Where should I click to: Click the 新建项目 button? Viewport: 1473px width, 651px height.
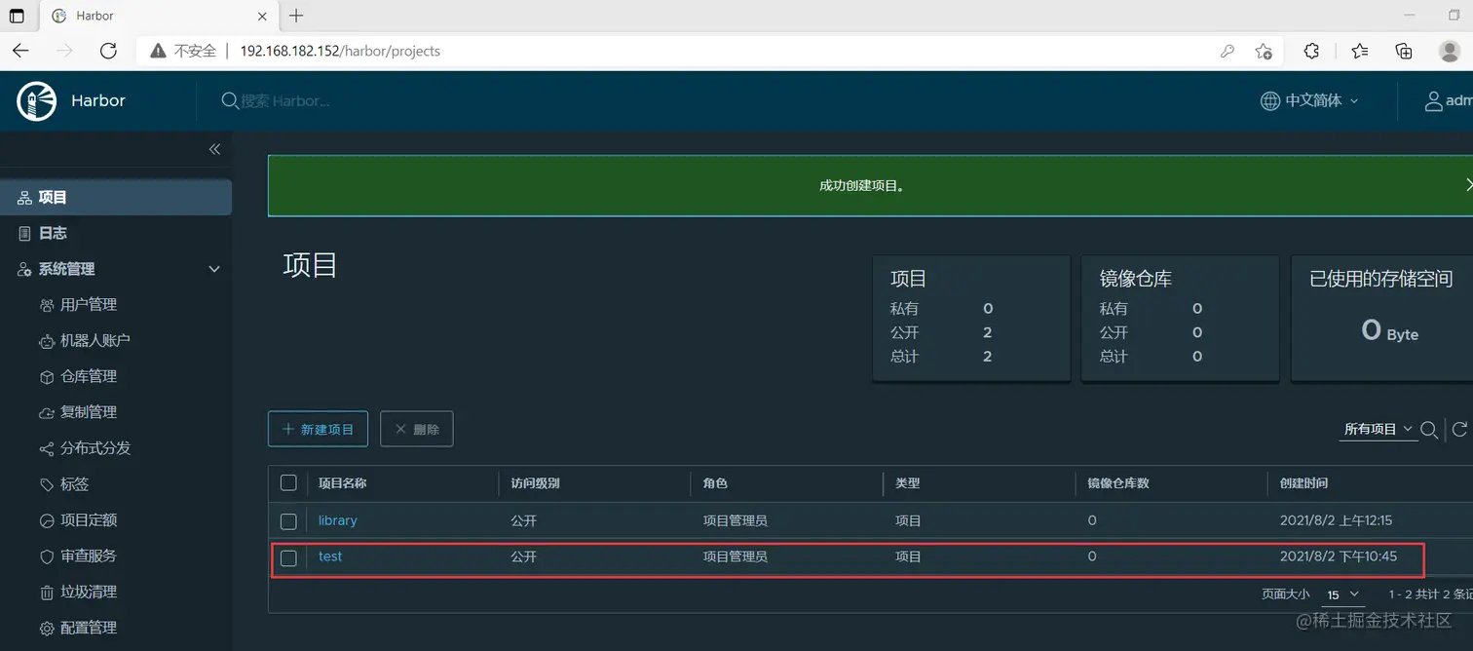tap(318, 429)
